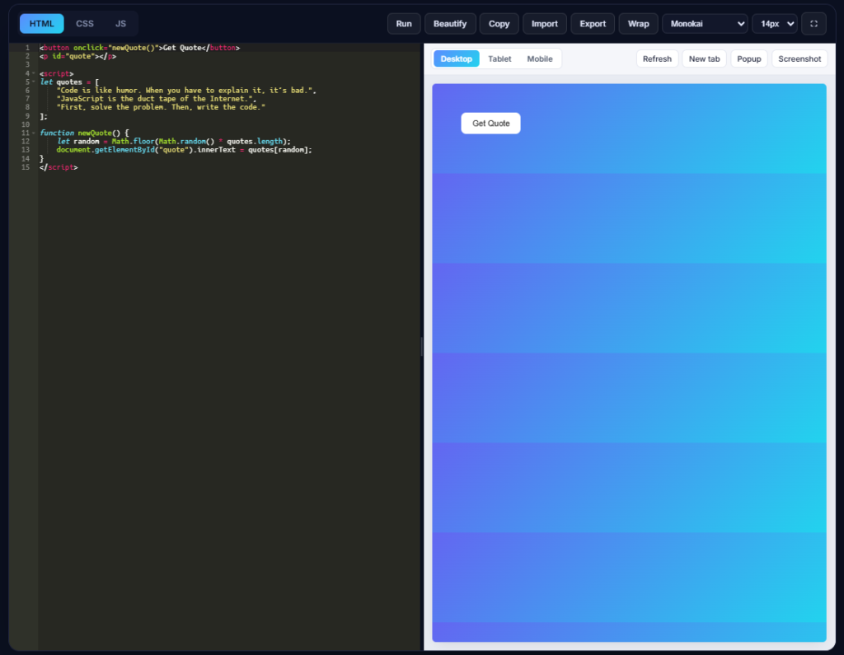844x655 pixels.
Task: Open the preview as a Popup
Action: point(748,58)
